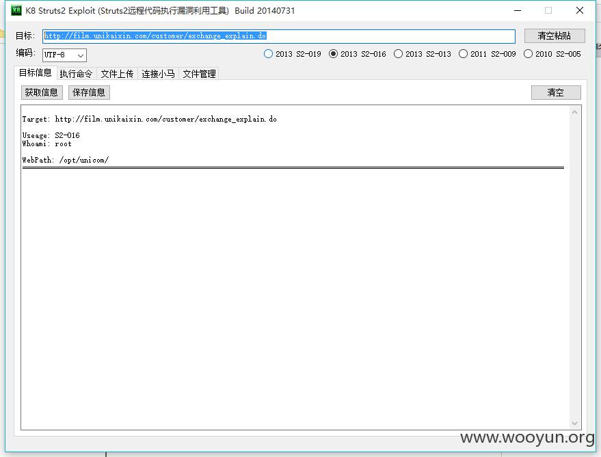601x457 pixels.
Task: Click the Target URL line in output
Action: (150, 119)
